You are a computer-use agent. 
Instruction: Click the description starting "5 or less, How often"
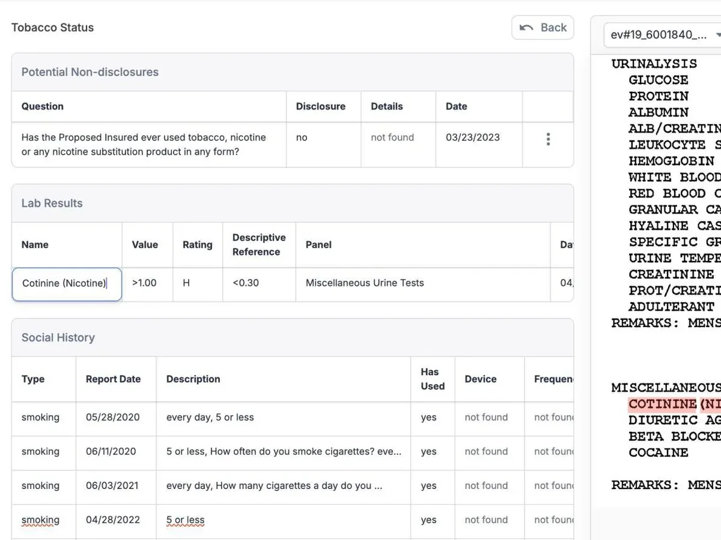point(284,452)
